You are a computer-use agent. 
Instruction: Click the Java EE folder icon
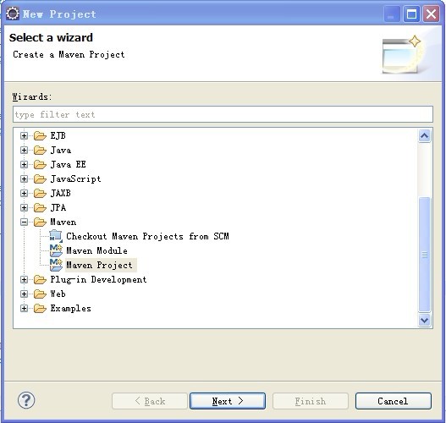pyautogui.click(x=40, y=164)
